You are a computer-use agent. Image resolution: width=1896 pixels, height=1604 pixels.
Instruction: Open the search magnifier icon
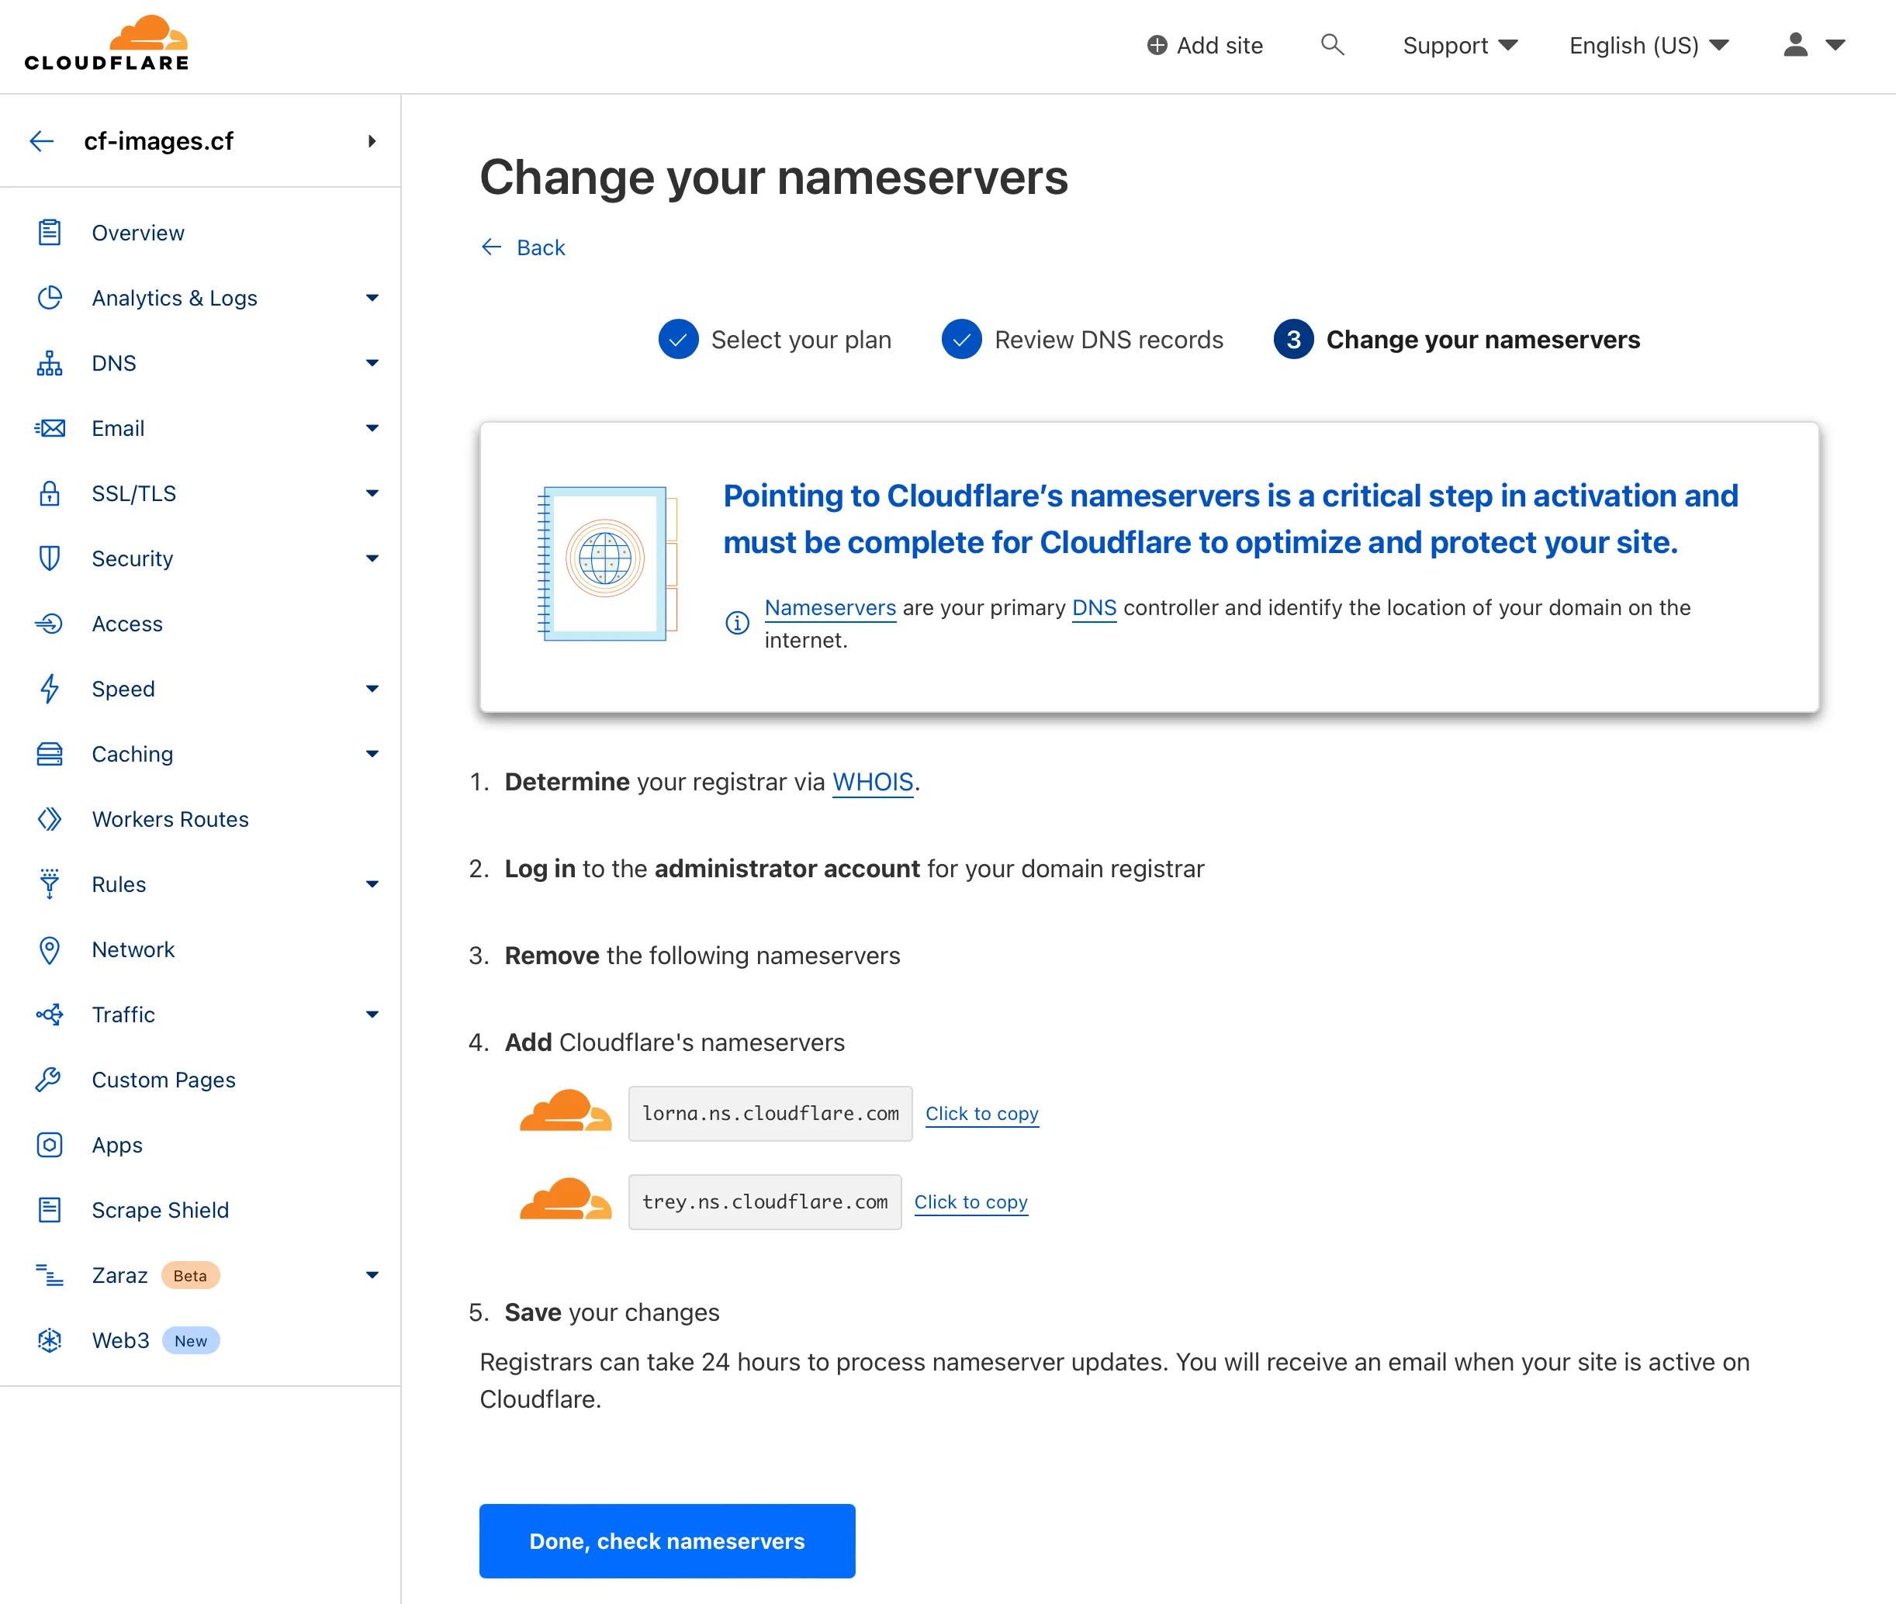1332,44
